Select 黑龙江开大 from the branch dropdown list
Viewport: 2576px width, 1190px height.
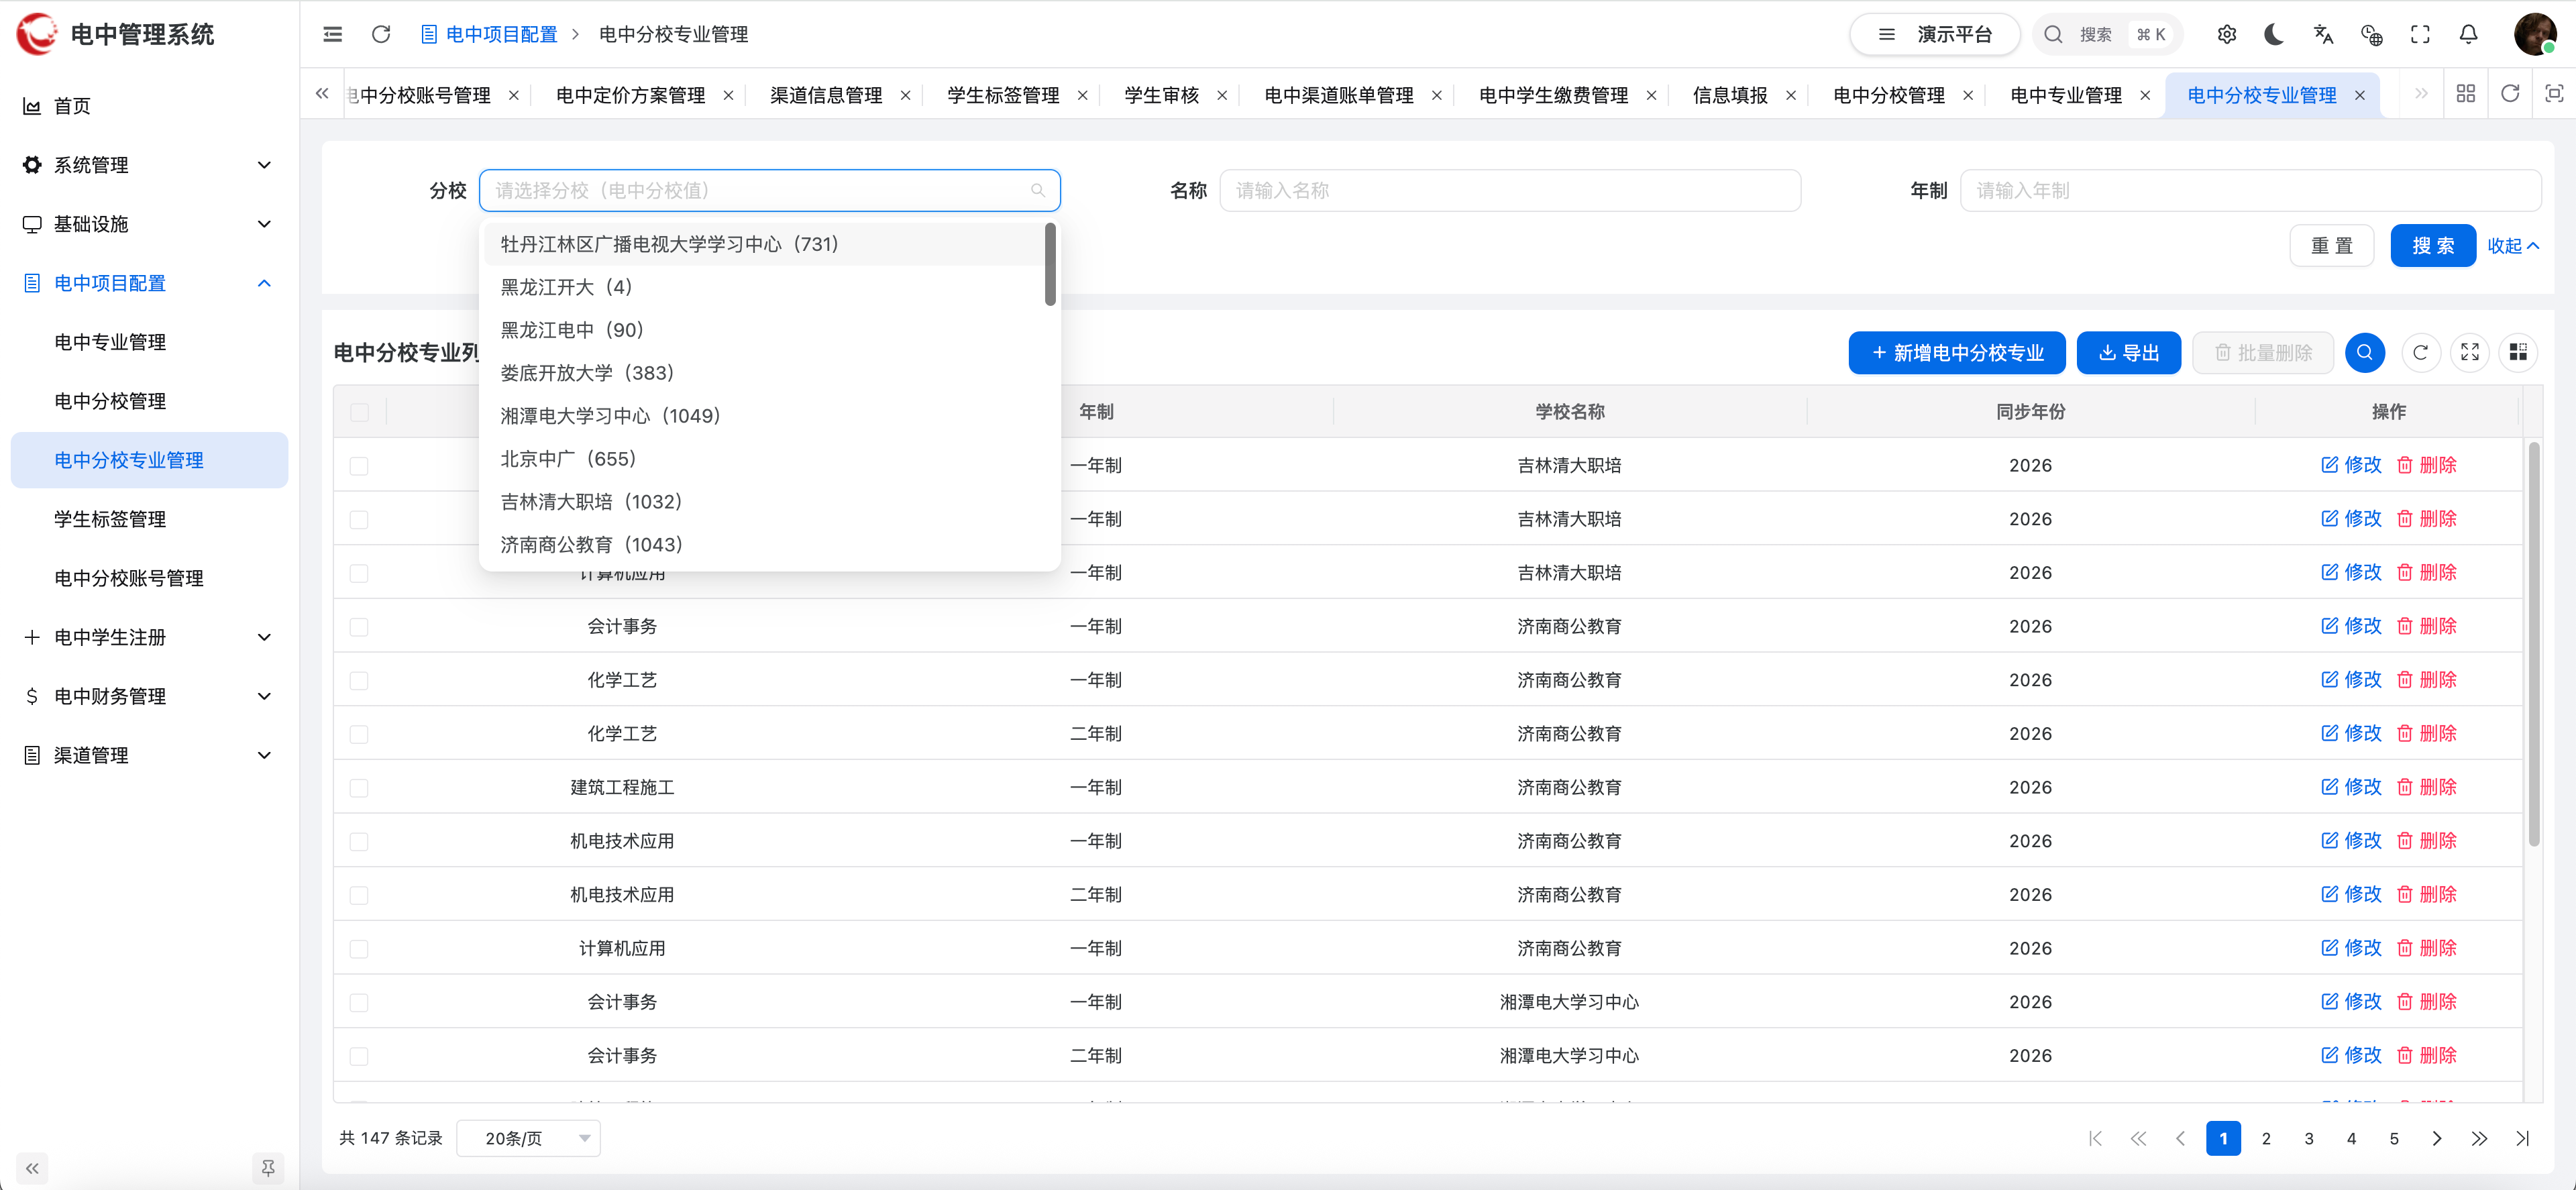coord(567,286)
